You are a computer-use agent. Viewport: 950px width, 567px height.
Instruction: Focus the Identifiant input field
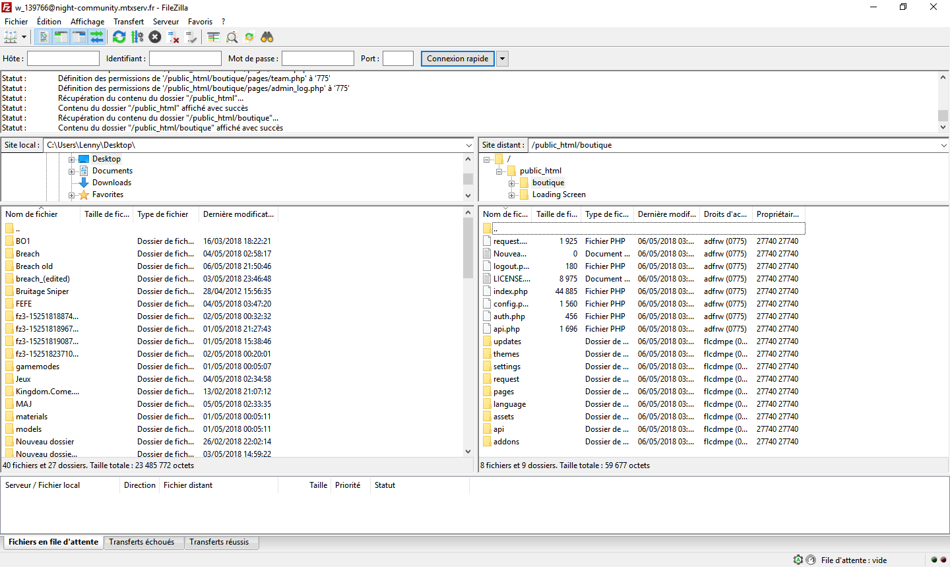tap(185, 59)
